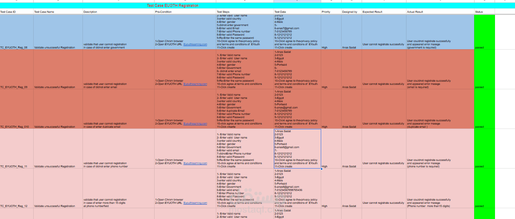Click test data cell with phone 7-01234567898765436

pyautogui.click(x=297, y=189)
